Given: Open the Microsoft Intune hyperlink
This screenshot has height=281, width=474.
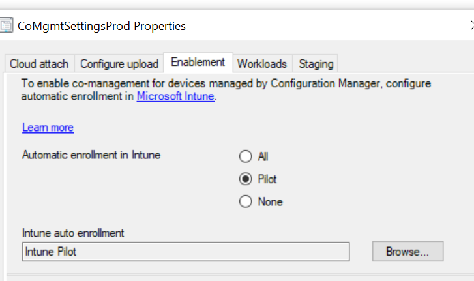Looking at the screenshot, I should tap(175, 96).
